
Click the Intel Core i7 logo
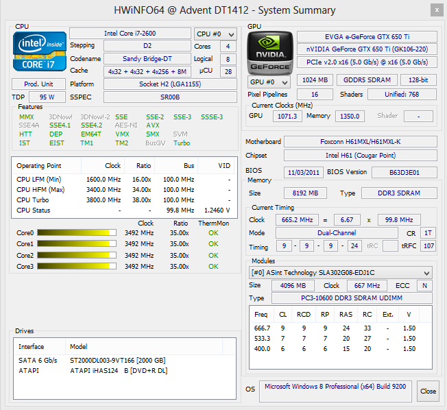40,51
